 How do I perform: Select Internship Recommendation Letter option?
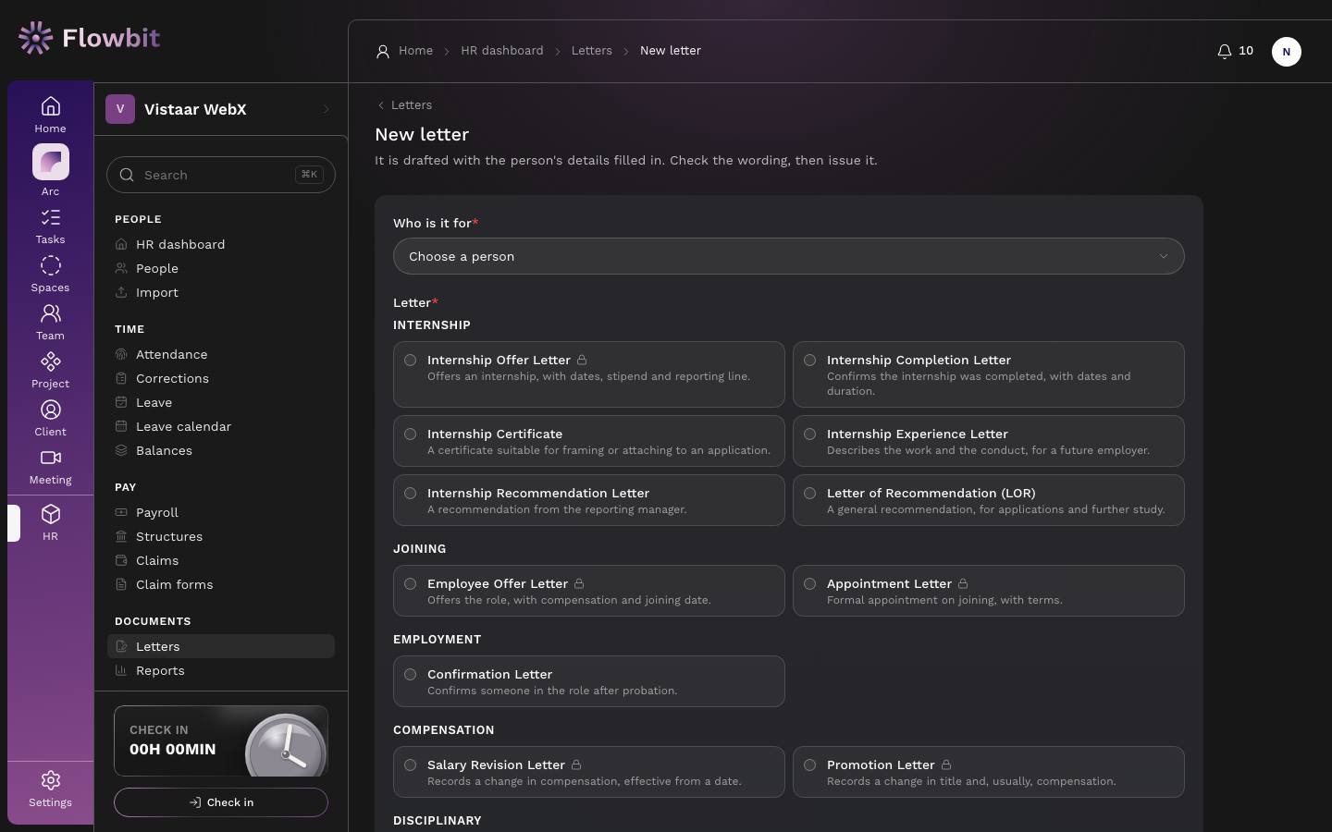click(x=589, y=500)
